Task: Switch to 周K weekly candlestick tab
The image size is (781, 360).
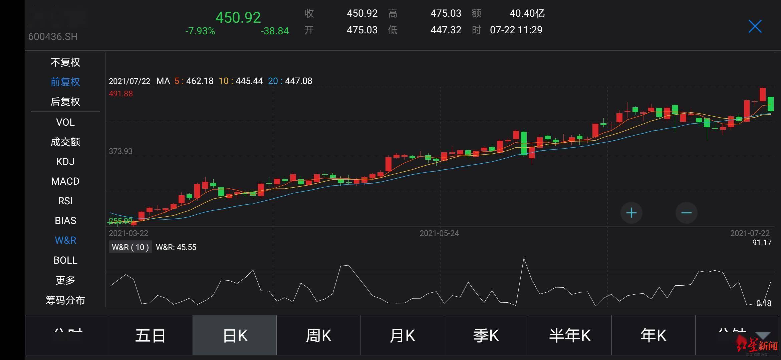Action: point(318,335)
